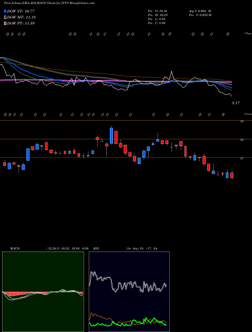Click the '<Tops' row label
Screen dimensions: 252x332
[247, 34]
